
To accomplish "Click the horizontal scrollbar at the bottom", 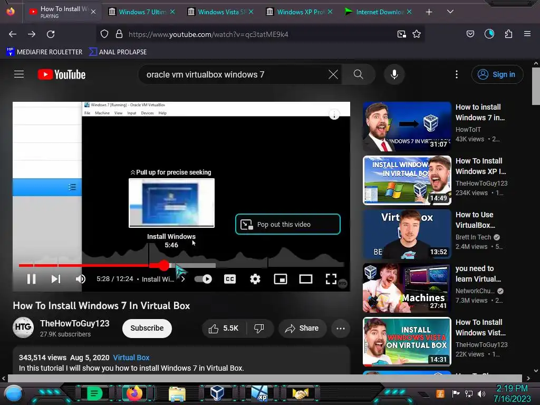I will coord(265,378).
